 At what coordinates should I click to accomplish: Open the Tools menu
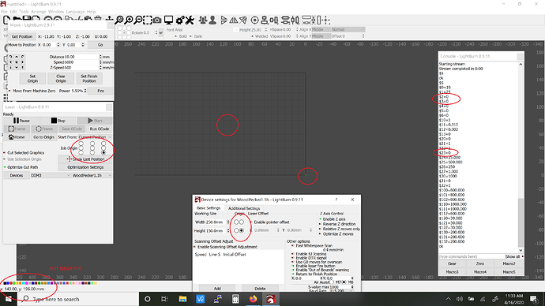click(24, 12)
